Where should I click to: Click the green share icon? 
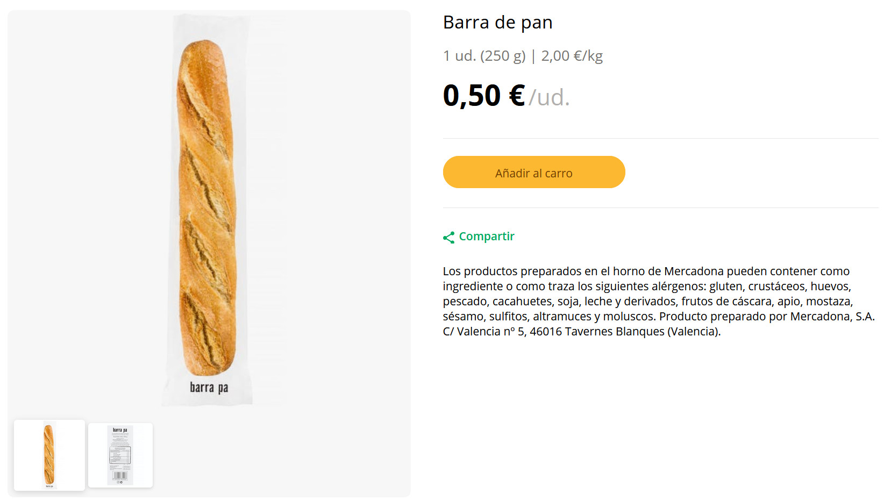click(448, 237)
